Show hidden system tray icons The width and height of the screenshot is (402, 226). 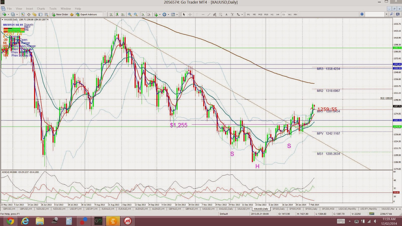(349, 221)
